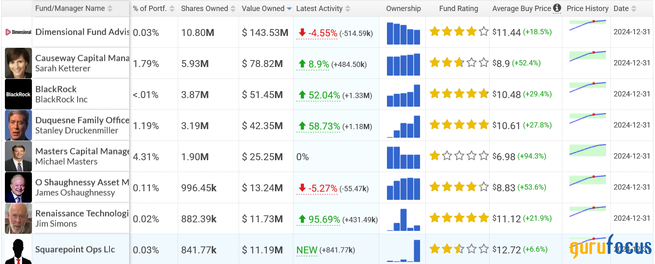Click Stanley Druckenmiller's portrait photo
The image size is (655, 264).
click(x=18, y=125)
